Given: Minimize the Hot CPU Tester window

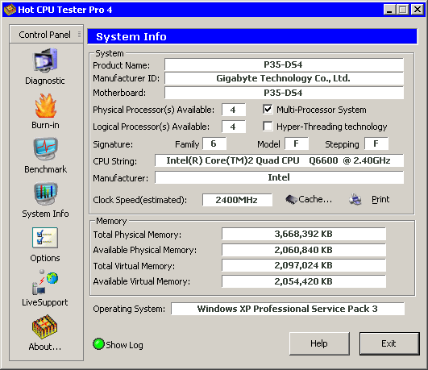Looking at the screenshot, I should point(389,10).
